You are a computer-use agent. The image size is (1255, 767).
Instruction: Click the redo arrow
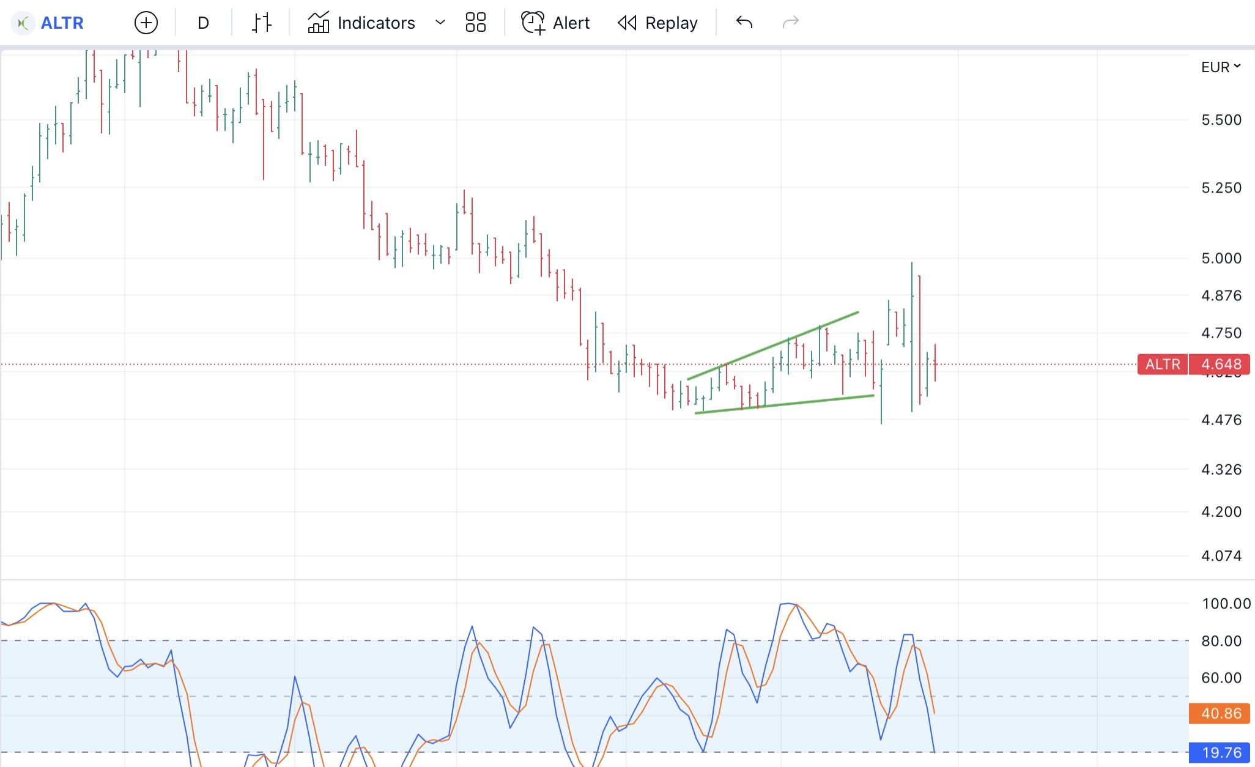pyautogui.click(x=790, y=23)
